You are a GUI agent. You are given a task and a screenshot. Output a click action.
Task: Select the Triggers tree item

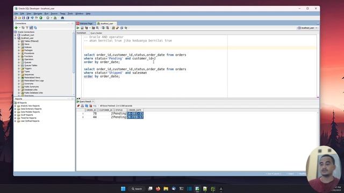(28, 69)
